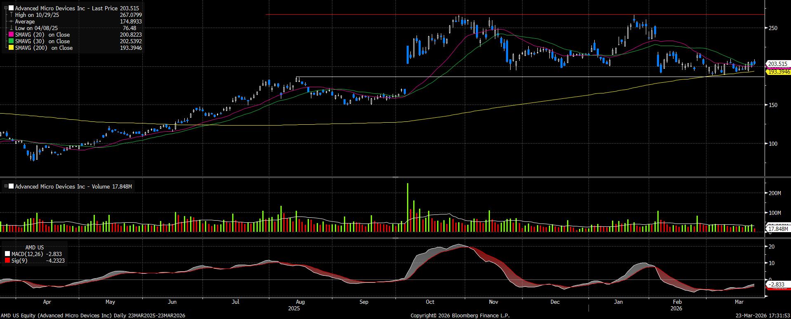This screenshot has width=791, height=319.
Task: Click the red Sig(9) legend swatch
Action: click(7, 261)
